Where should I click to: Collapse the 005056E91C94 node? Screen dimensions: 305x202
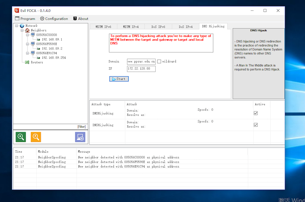(x=27, y=53)
